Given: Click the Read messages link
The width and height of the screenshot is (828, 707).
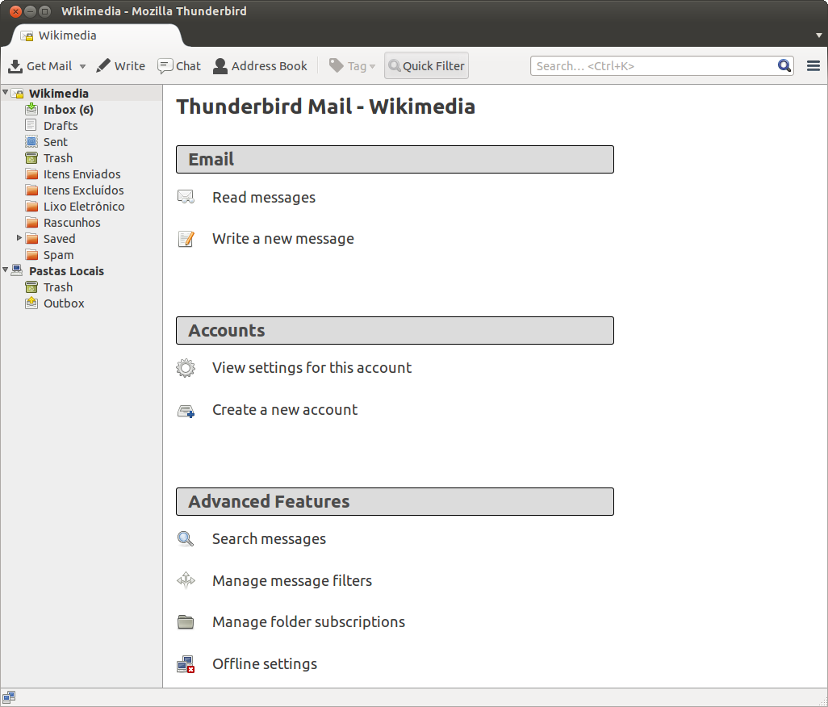Looking at the screenshot, I should pyautogui.click(x=264, y=198).
